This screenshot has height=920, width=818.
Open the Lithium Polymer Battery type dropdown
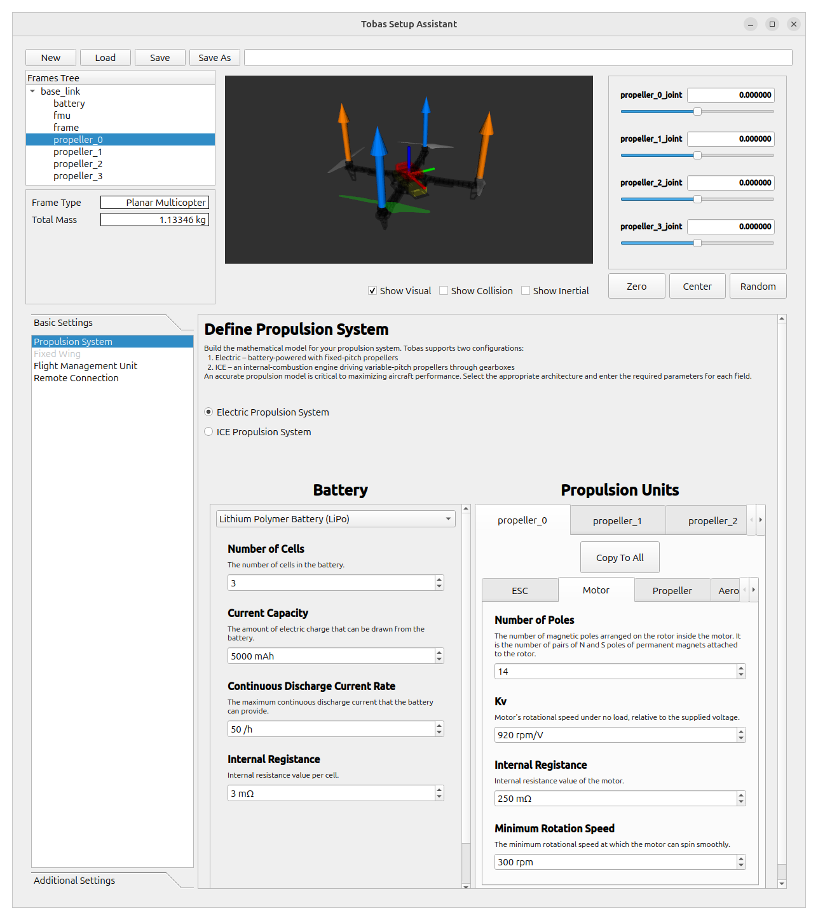pos(336,519)
